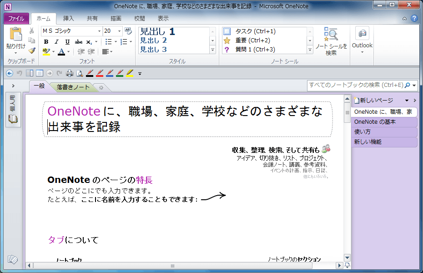Switch to the 挿入 ribbon tab
The image size is (423, 273).
(68, 19)
